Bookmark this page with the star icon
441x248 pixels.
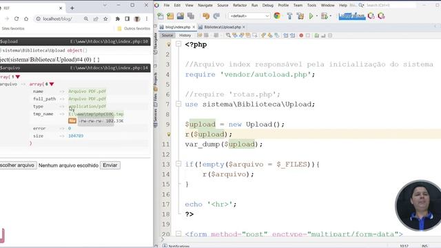(x=105, y=19)
